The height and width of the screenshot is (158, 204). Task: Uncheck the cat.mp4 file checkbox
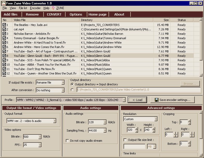4,29
